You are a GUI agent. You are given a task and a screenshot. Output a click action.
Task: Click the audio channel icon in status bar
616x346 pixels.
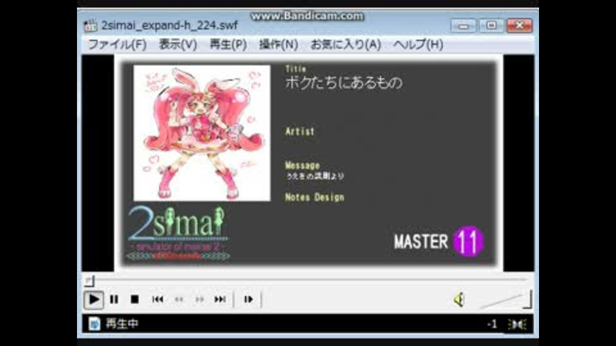pos(517,324)
